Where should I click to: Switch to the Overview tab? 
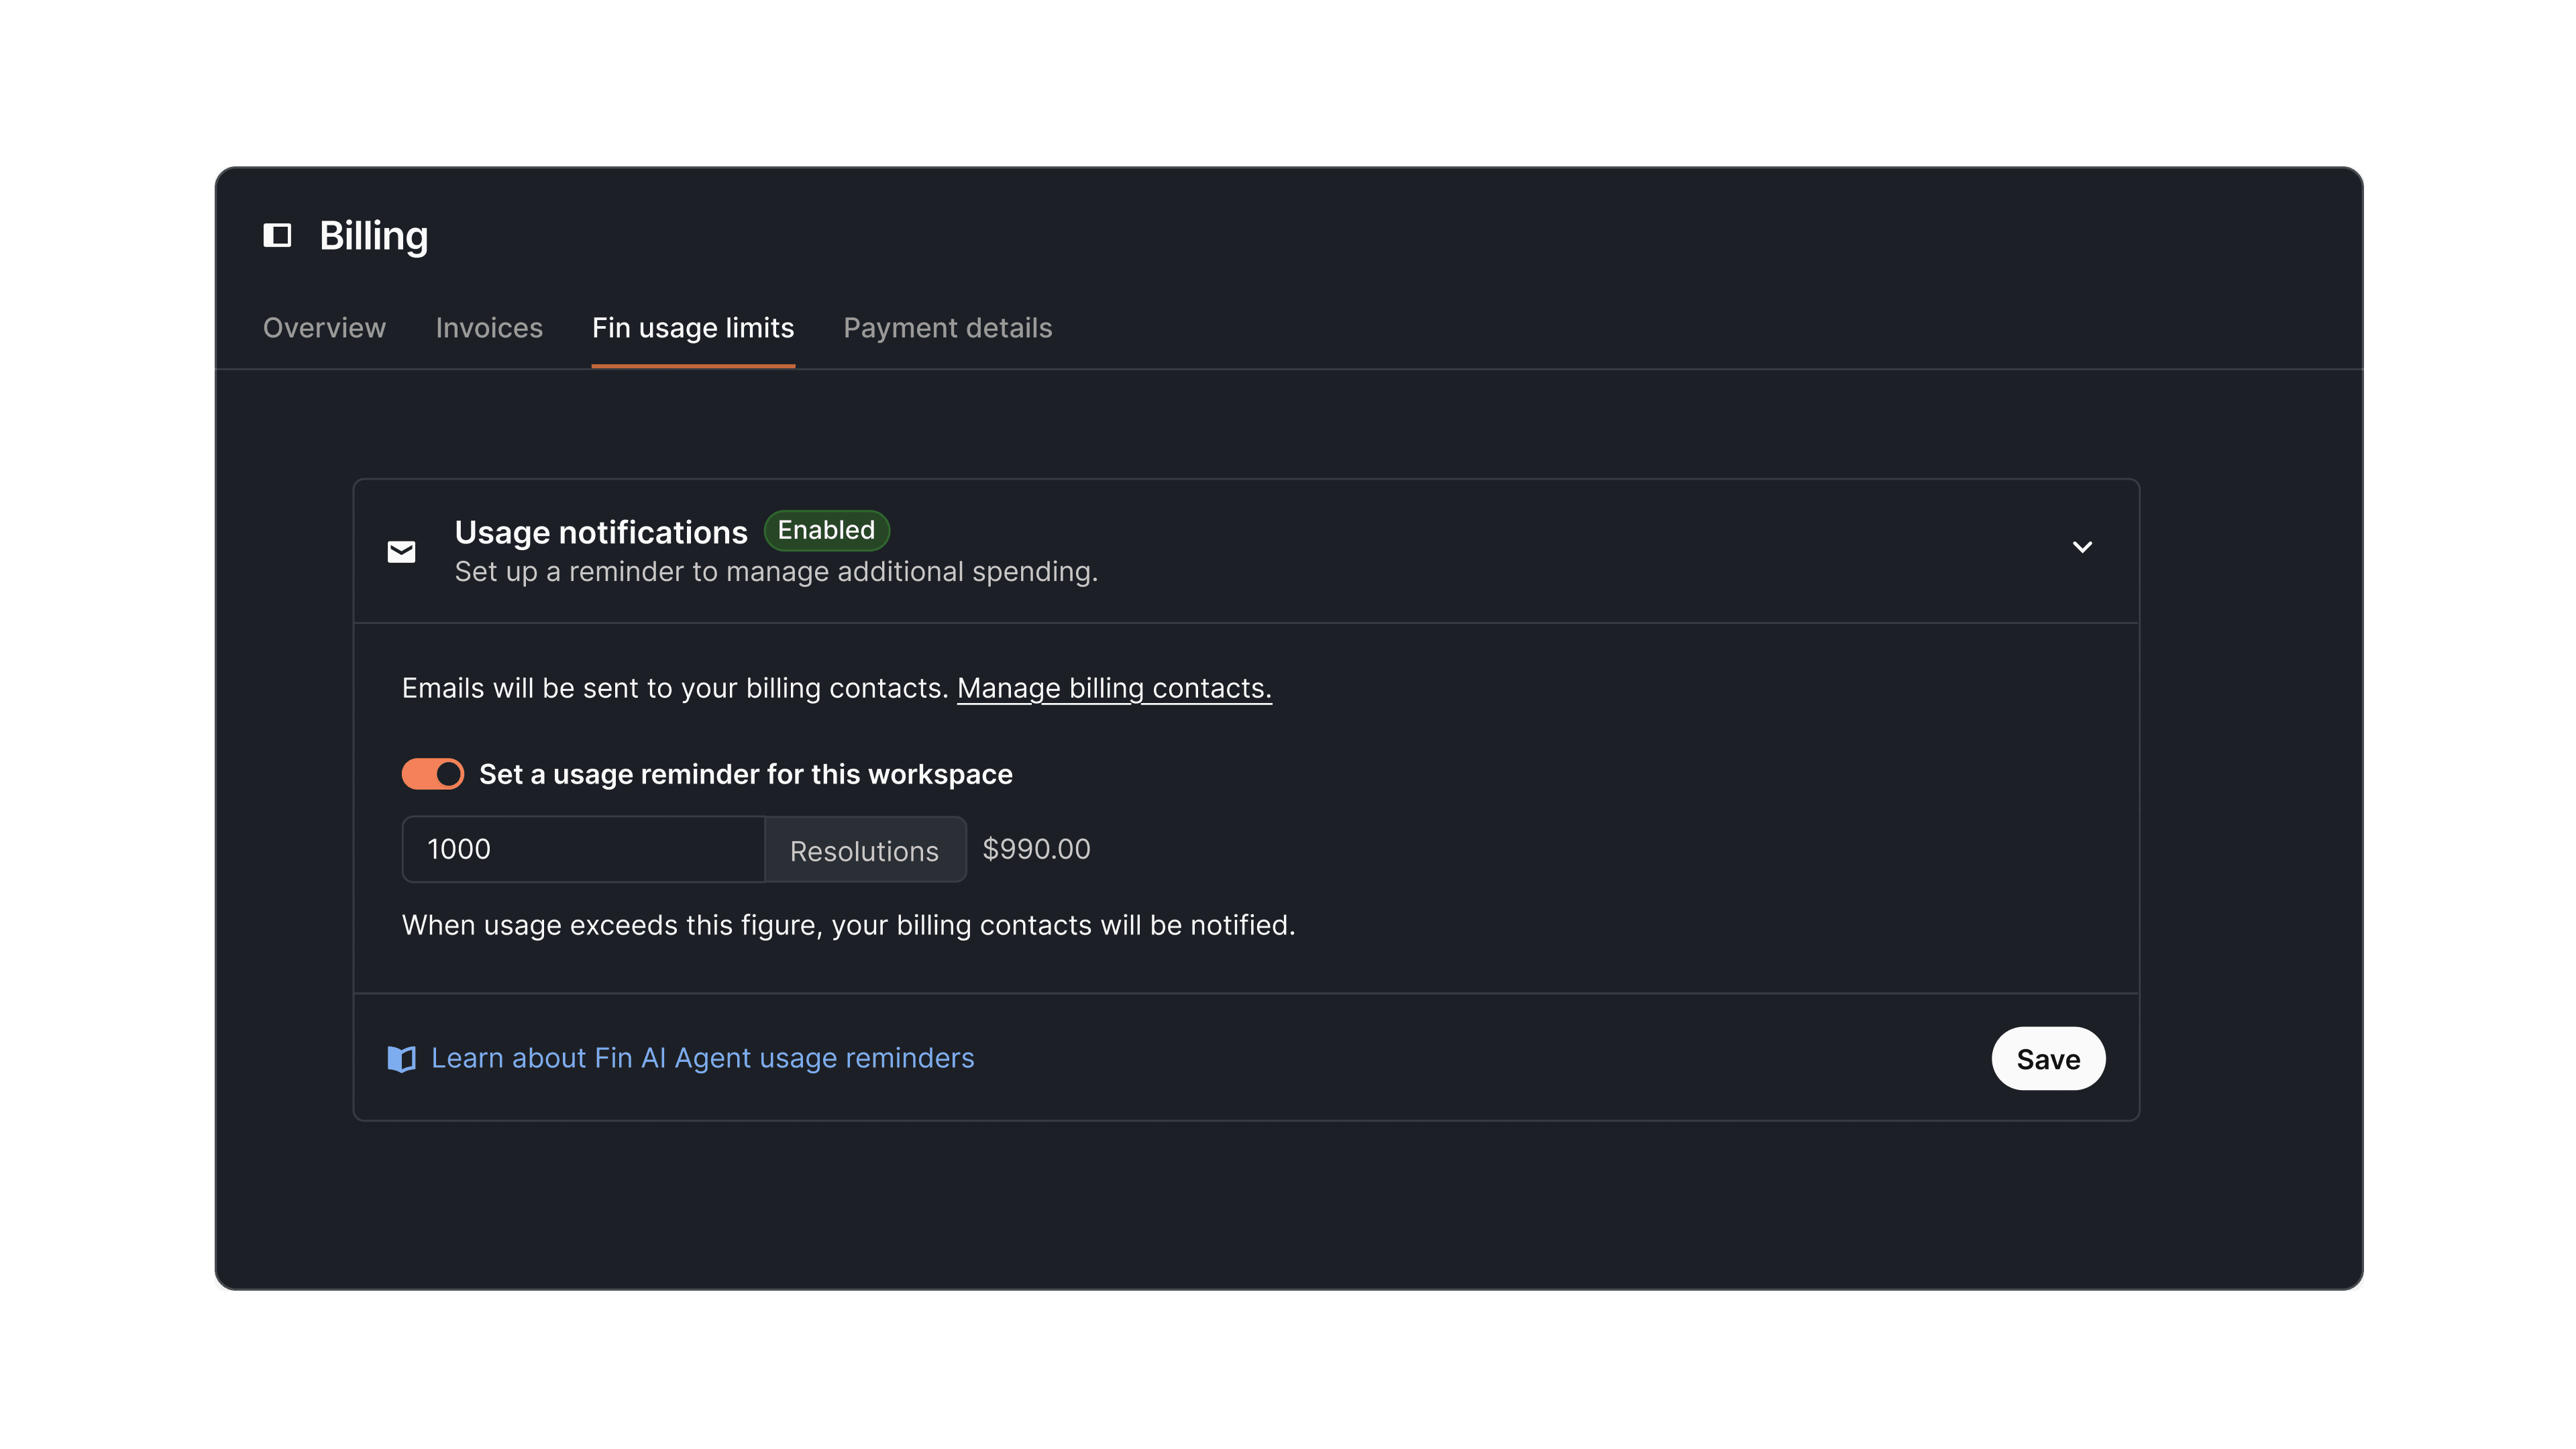(x=324, y=327)
